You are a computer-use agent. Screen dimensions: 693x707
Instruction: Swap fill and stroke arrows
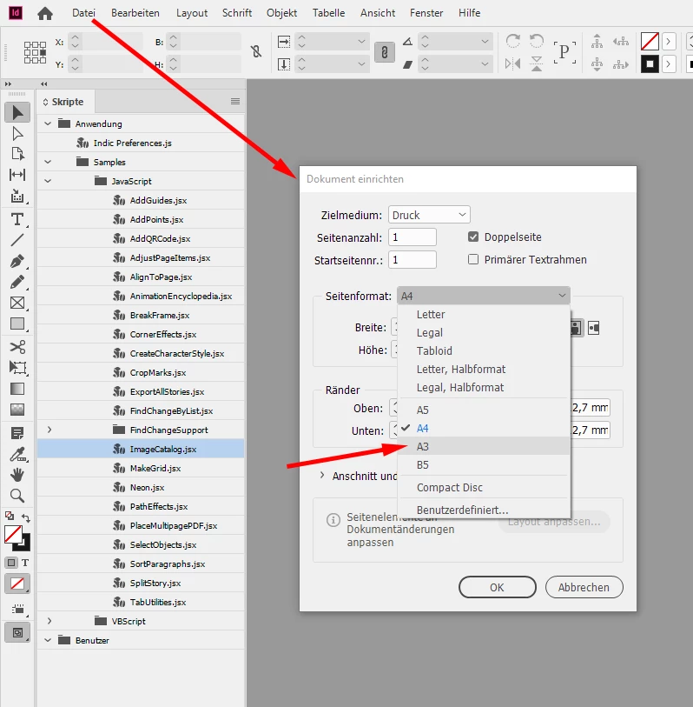pos(26,517)
